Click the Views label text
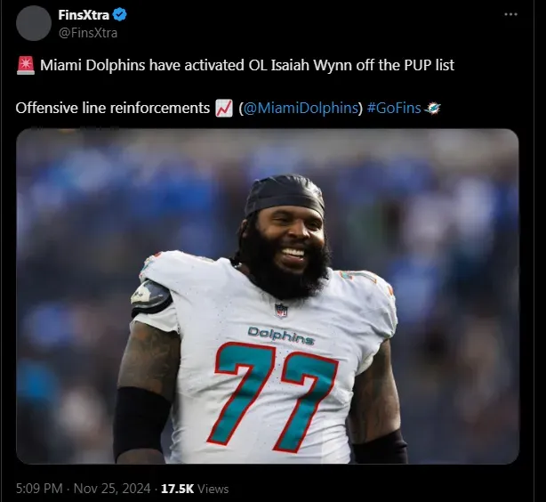This screenshot has width=546, height=502. click(x=213, y=489)
